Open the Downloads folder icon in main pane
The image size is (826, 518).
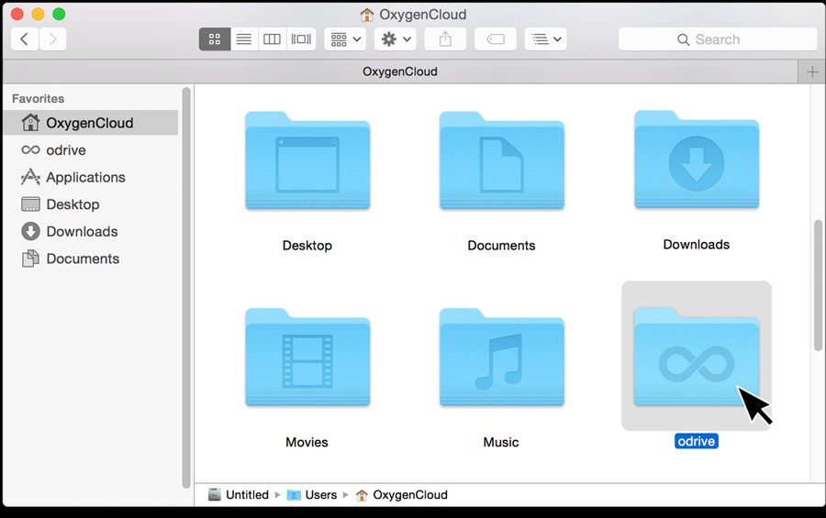coord(696,162)
